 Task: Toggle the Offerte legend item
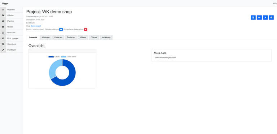click(x=54, y=57)
